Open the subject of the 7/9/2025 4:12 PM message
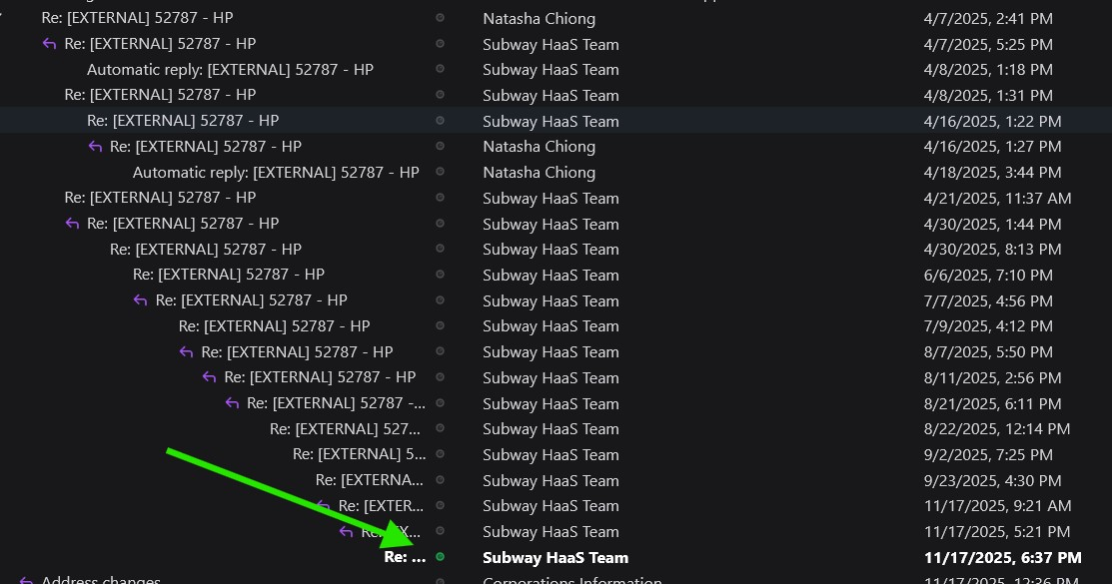Screen dimensions: 1112x584 coord(274,326)
